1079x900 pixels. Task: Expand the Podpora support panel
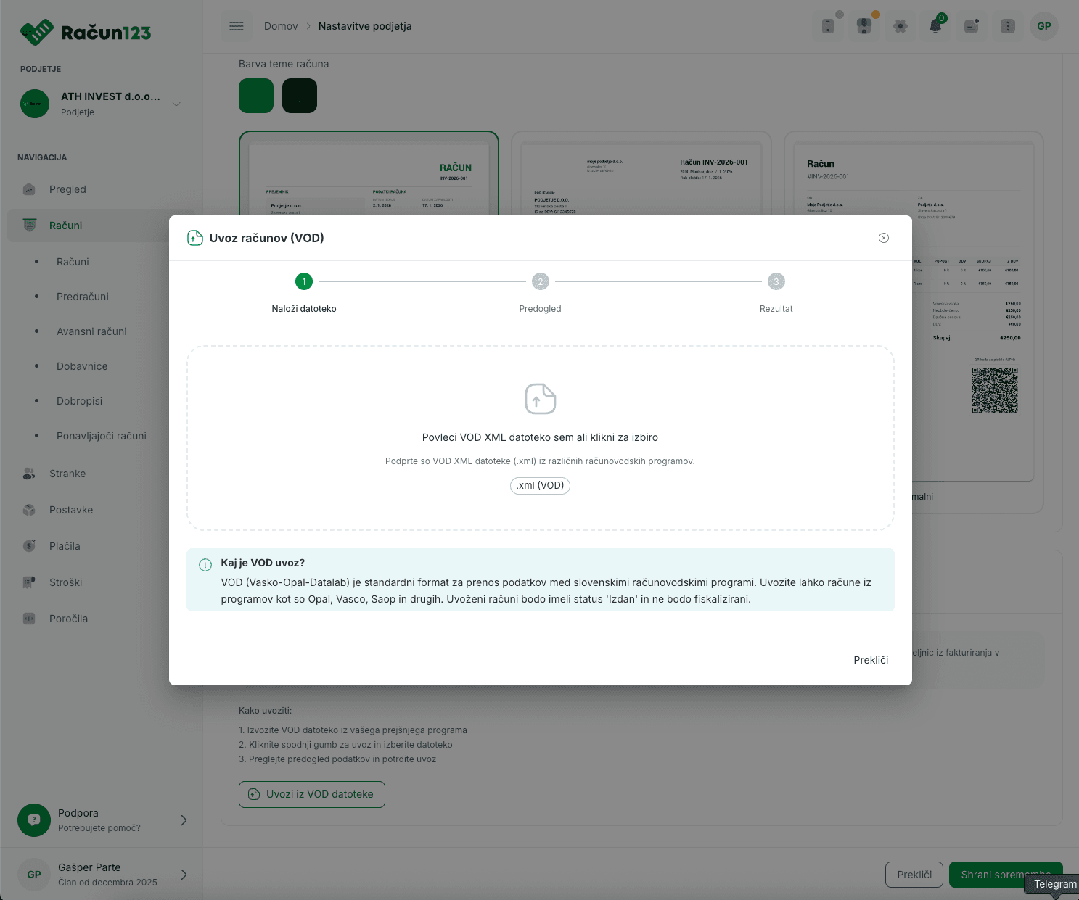tap(184, 820)
